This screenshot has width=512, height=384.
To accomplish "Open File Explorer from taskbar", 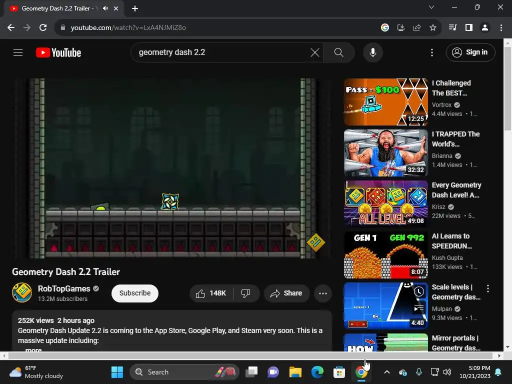I will click(x=295, y=372).
